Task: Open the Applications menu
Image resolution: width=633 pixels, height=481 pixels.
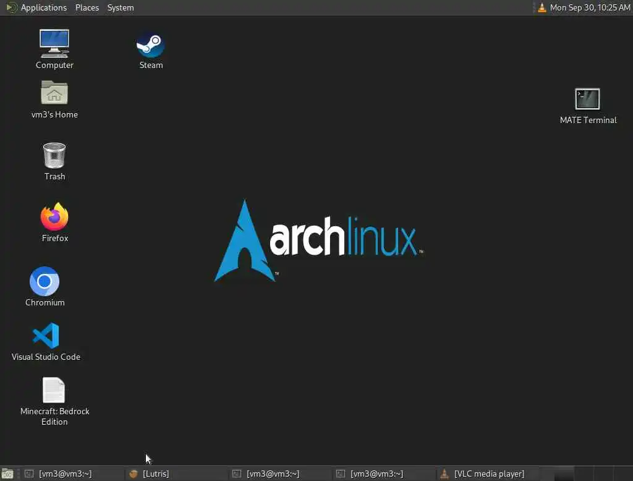Action: tap(44, 7)
